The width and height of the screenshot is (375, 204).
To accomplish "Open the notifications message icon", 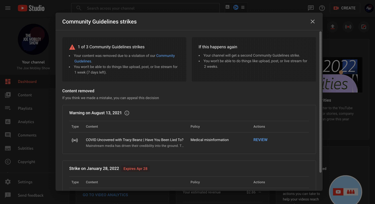I will pyautogui.click(x=311, y=8).
